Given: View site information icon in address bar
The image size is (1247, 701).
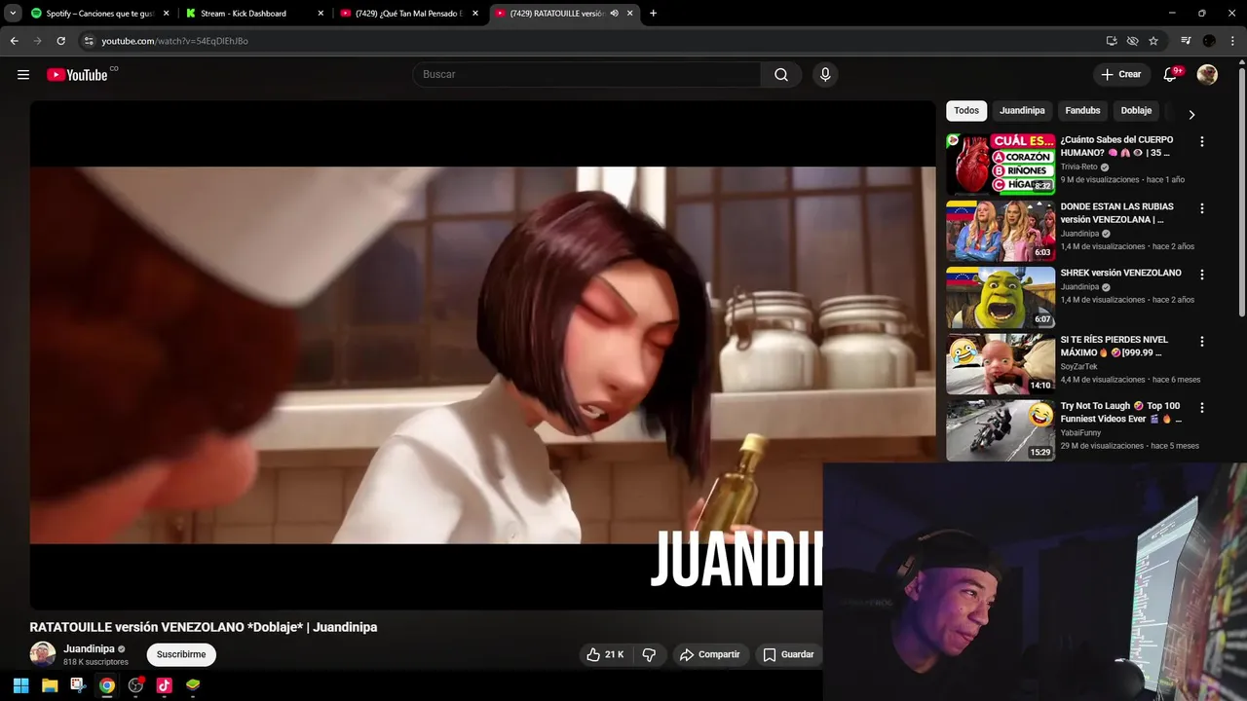Looking at the screenshot, I should (89, 41).
